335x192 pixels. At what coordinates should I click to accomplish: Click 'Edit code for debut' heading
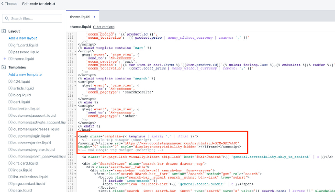pyautogui.click(x=39, y=4)
